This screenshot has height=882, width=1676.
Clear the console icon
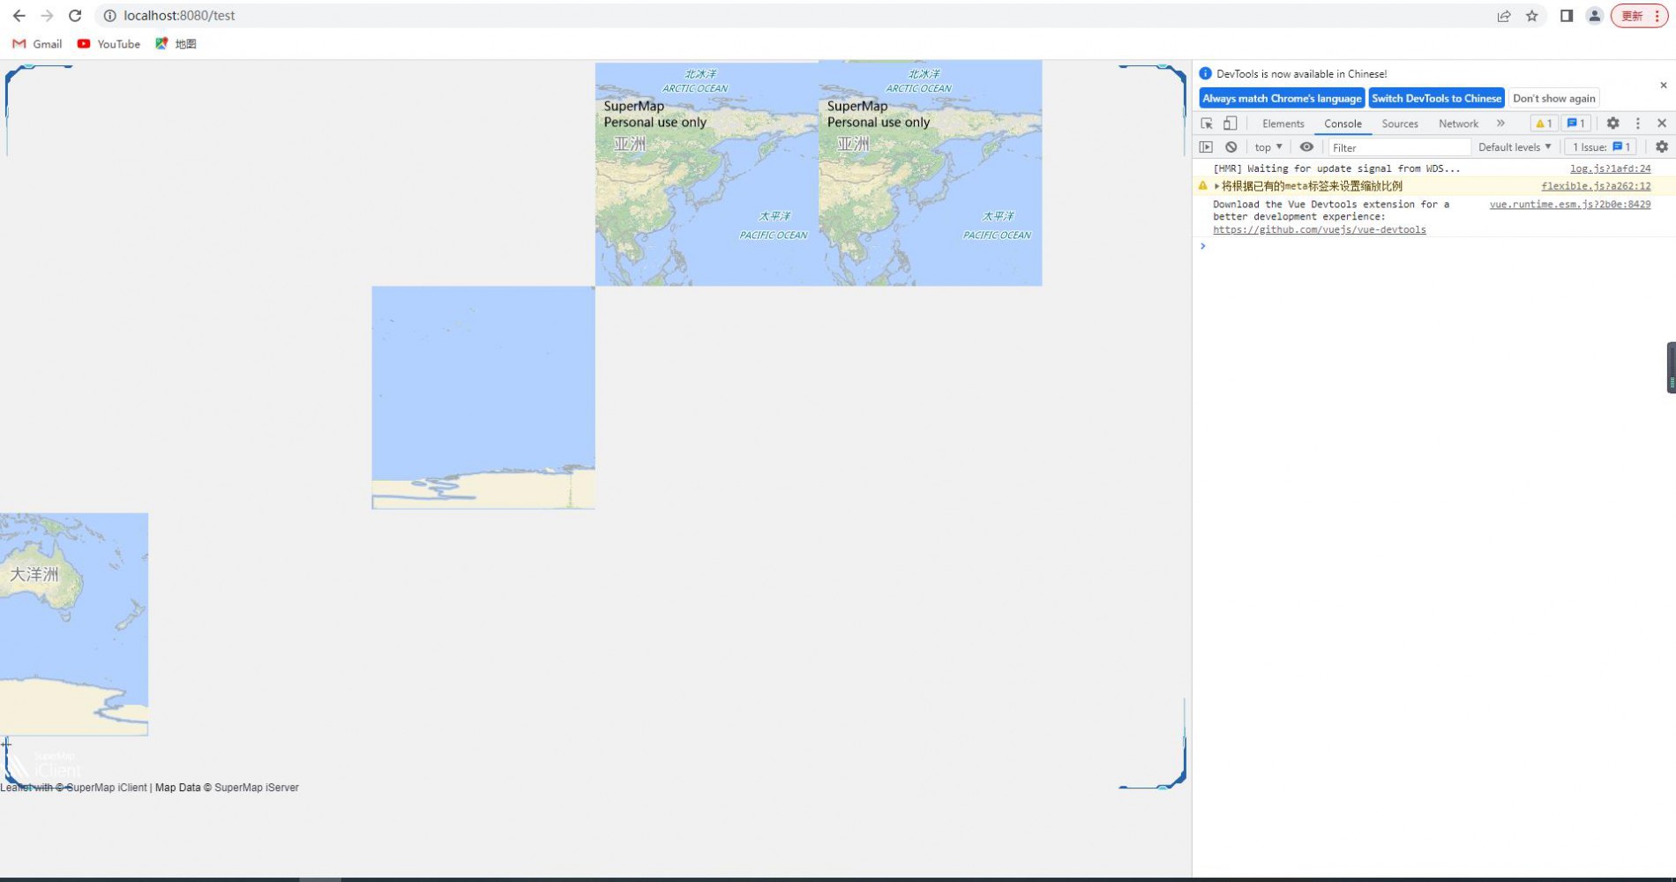(x=1231, y=147)
